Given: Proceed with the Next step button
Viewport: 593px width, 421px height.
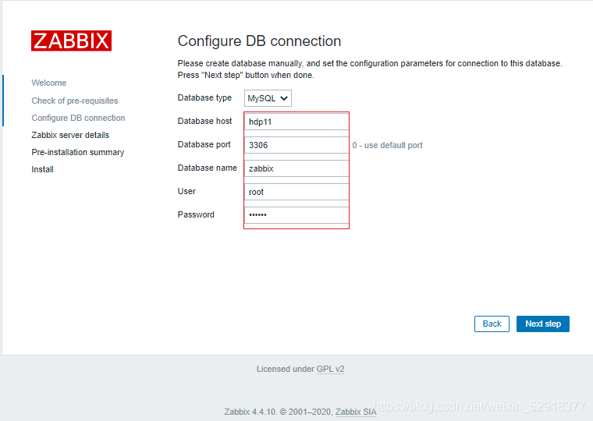Looking at the screenshot, I should point(543,324).
